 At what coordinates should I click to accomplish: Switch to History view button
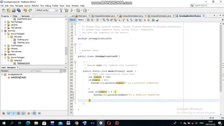click(81, 20)
